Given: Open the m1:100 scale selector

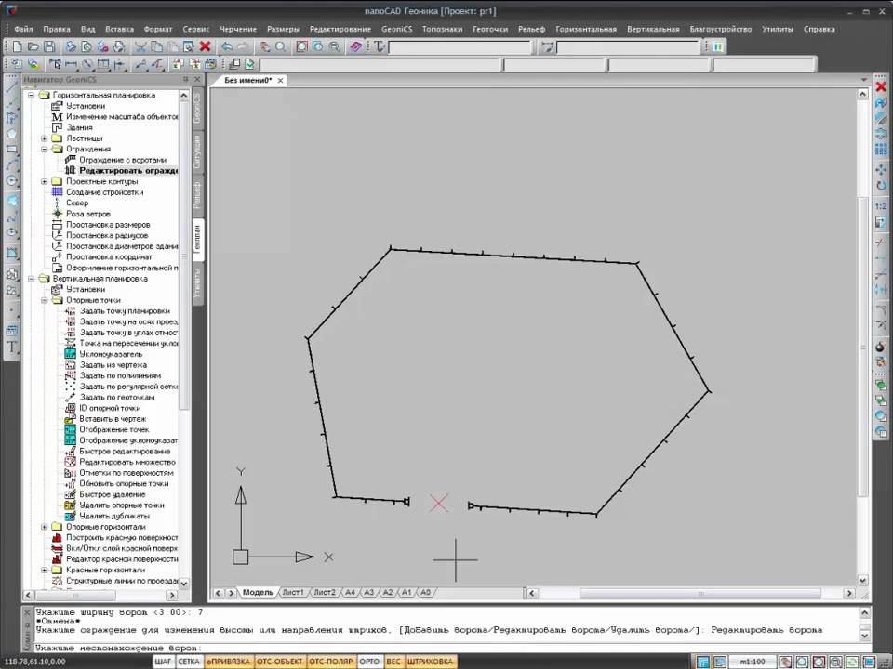Looking at the screenshot, I should coord(753,662).
